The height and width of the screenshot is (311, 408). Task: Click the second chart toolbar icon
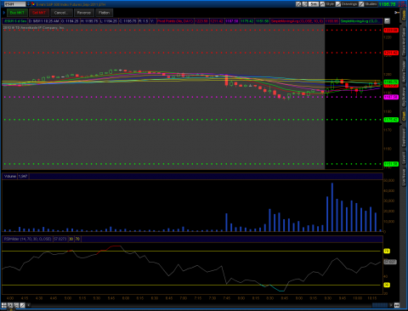point(304,4)
